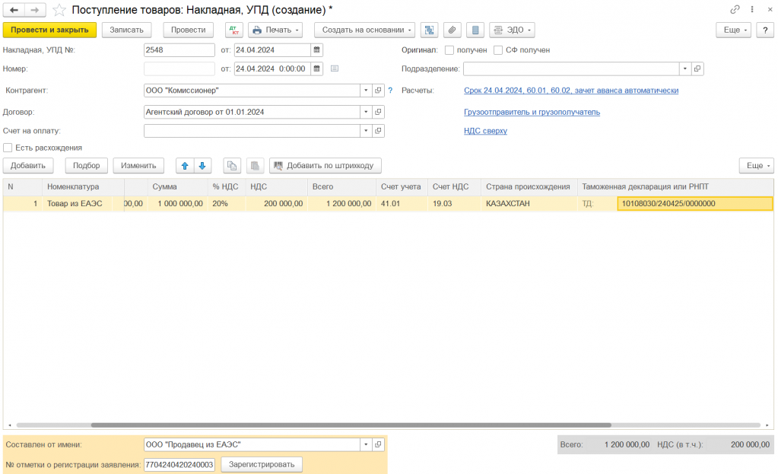Viewport: 778px width, 474px height.
Task: Click the Провести button
Action: [x=188, y=30]
